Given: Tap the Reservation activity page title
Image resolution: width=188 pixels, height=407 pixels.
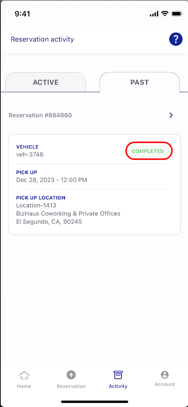Looking at the screenshot, I should (x=42, y=39).
